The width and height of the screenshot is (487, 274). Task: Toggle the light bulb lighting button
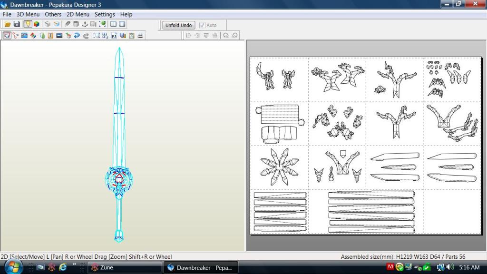click(x=28, y=24)
